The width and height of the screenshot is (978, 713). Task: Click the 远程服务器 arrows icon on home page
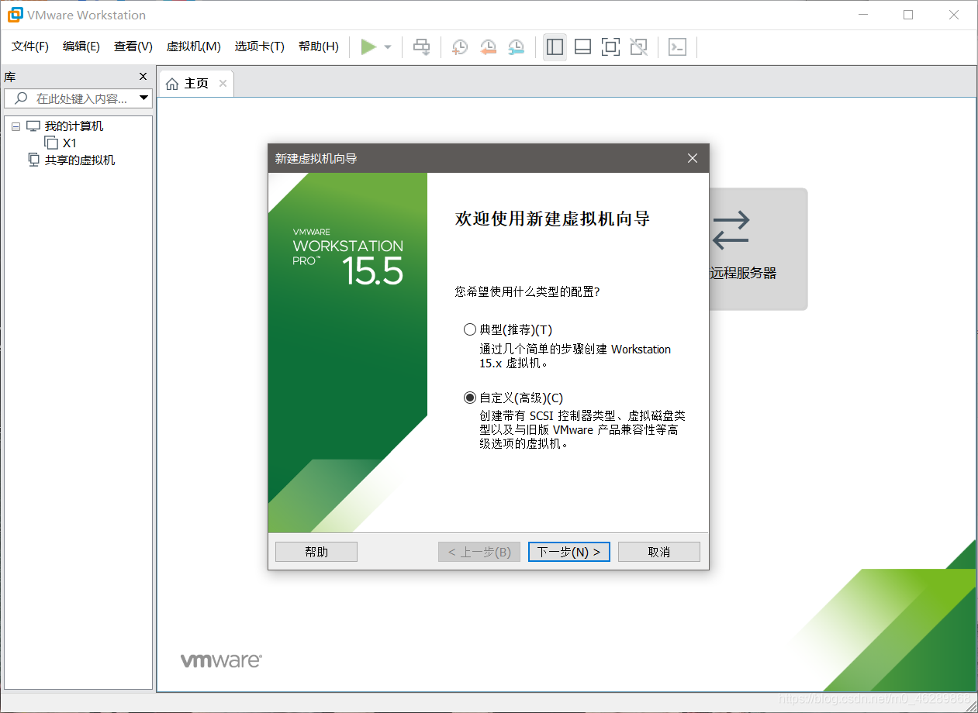(x=731, y=230)
